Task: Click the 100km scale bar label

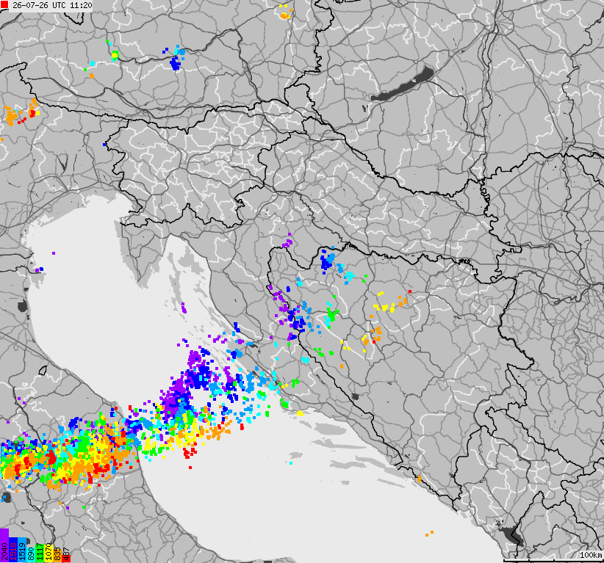Action: (x=591, y=555)
